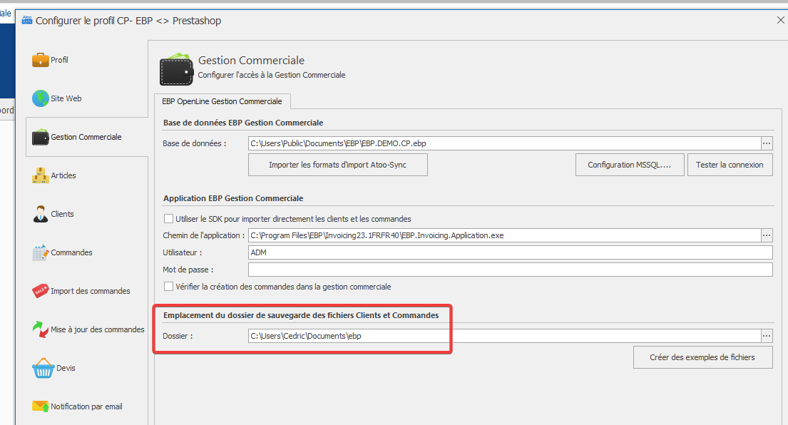Browse for the Dossier save folder
Viewport: 788px width, 425px height.
point(767,336)
